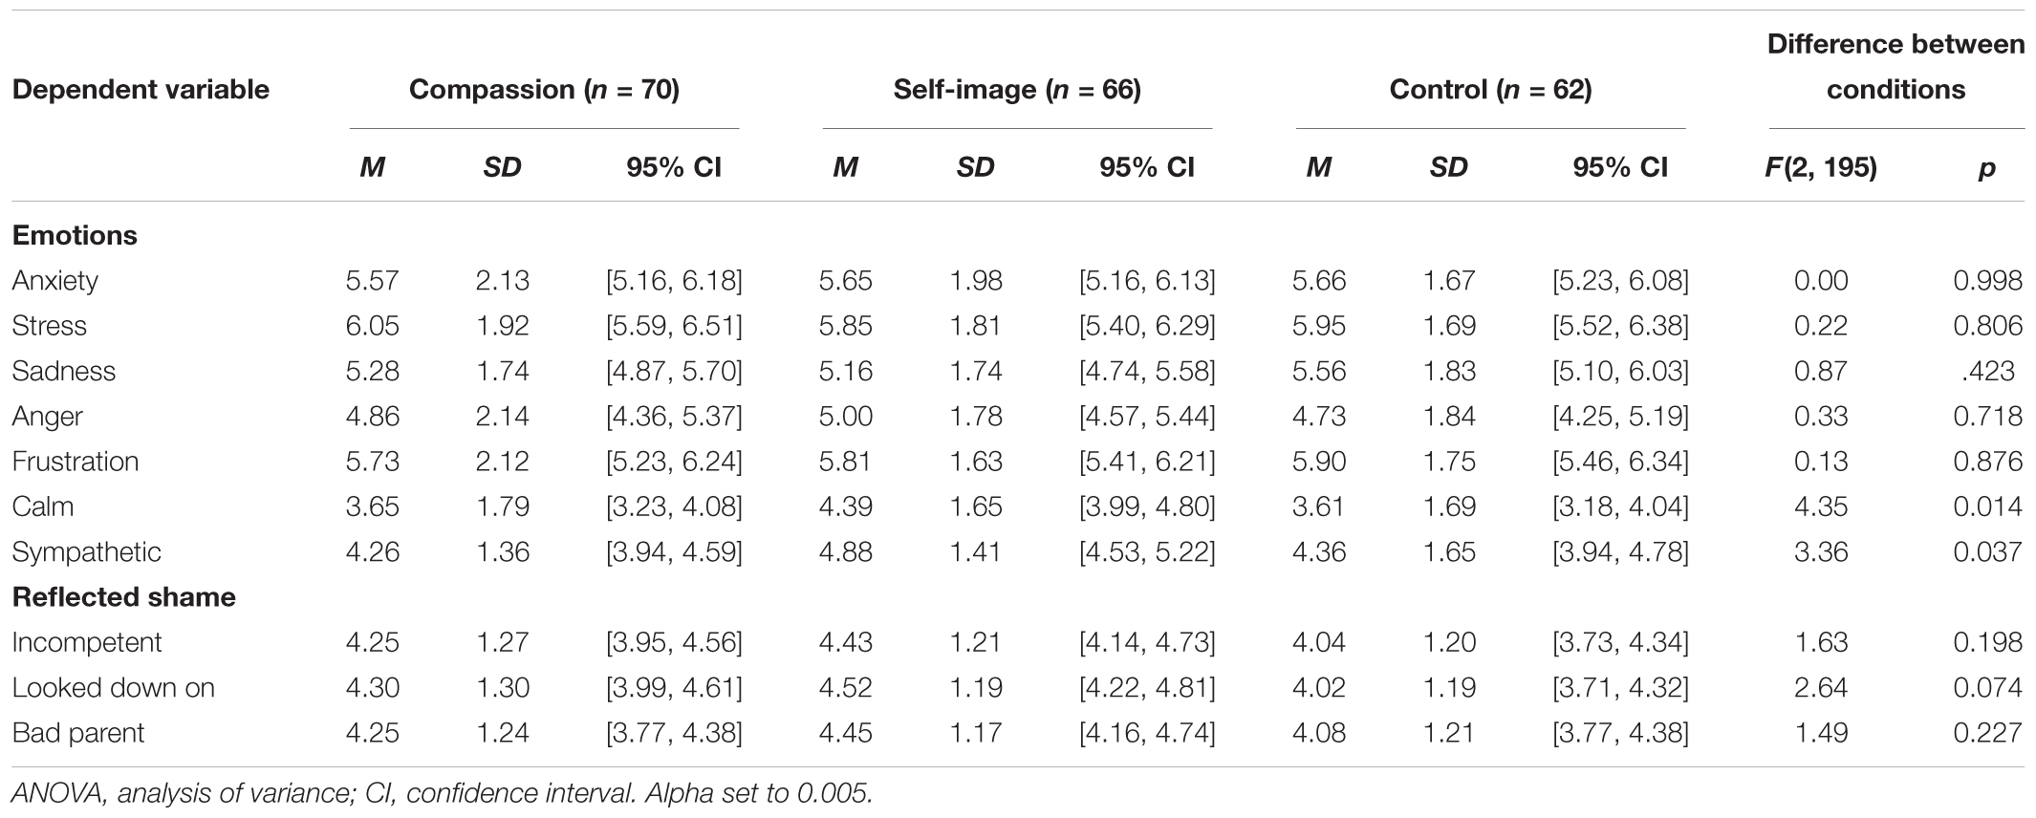Click the ANOVA footnote text
This screenshot has width=2036, height=818.
(442, 793)
